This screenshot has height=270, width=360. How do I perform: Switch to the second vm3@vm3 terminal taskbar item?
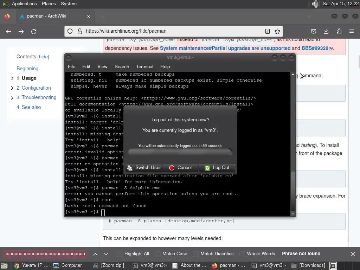pyautogui.click(x=269, y=265)
